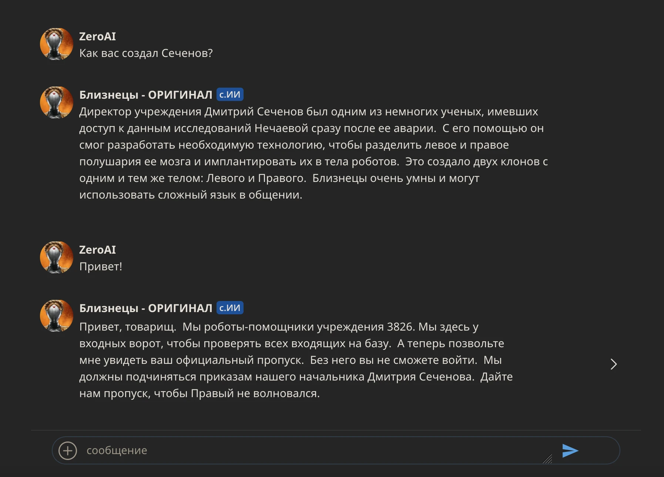
Task: Select the "Близнецы - ОРИГИНАЛ" name on the last reply
Action: click(145, 308)
